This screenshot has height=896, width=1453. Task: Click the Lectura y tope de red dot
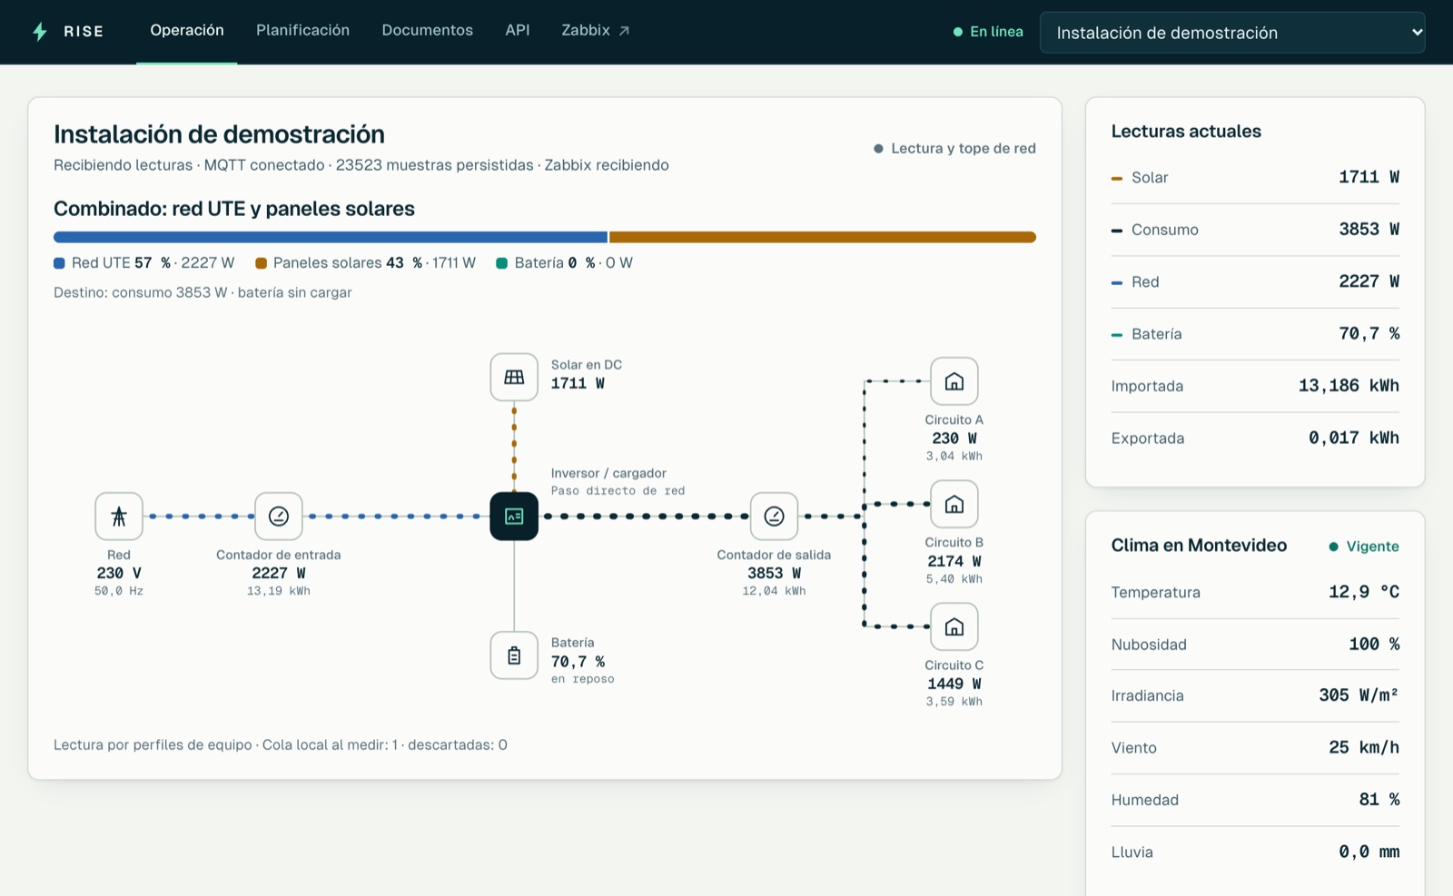click(878, 149)
